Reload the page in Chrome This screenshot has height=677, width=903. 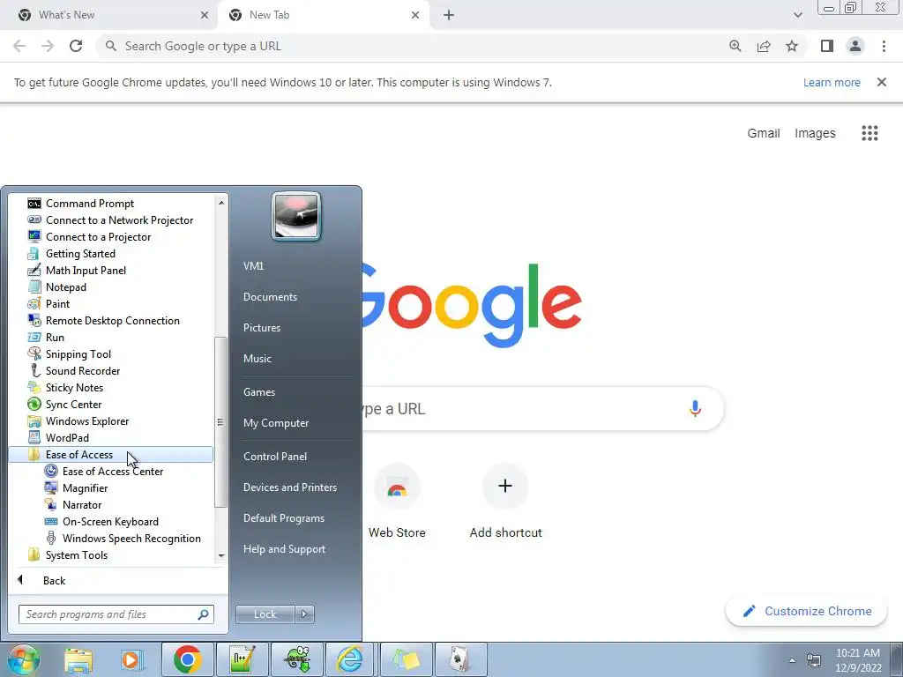tap(76, 46)
